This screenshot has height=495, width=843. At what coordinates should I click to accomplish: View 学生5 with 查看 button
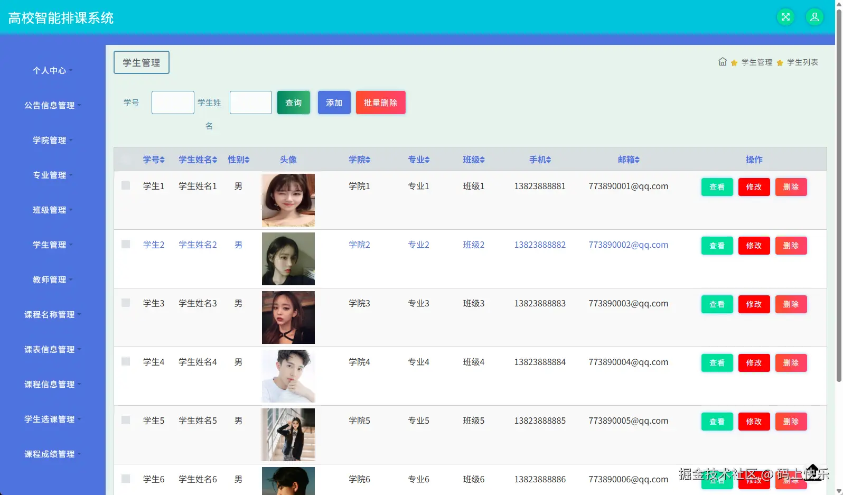[717, 422]
